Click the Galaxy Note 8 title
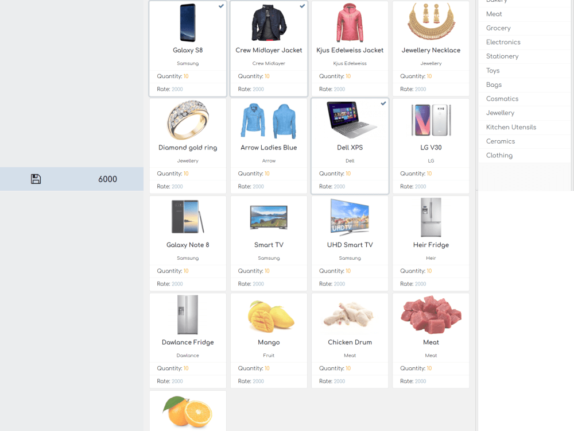This screenshot has width=574, height=431. click(188, 245)
